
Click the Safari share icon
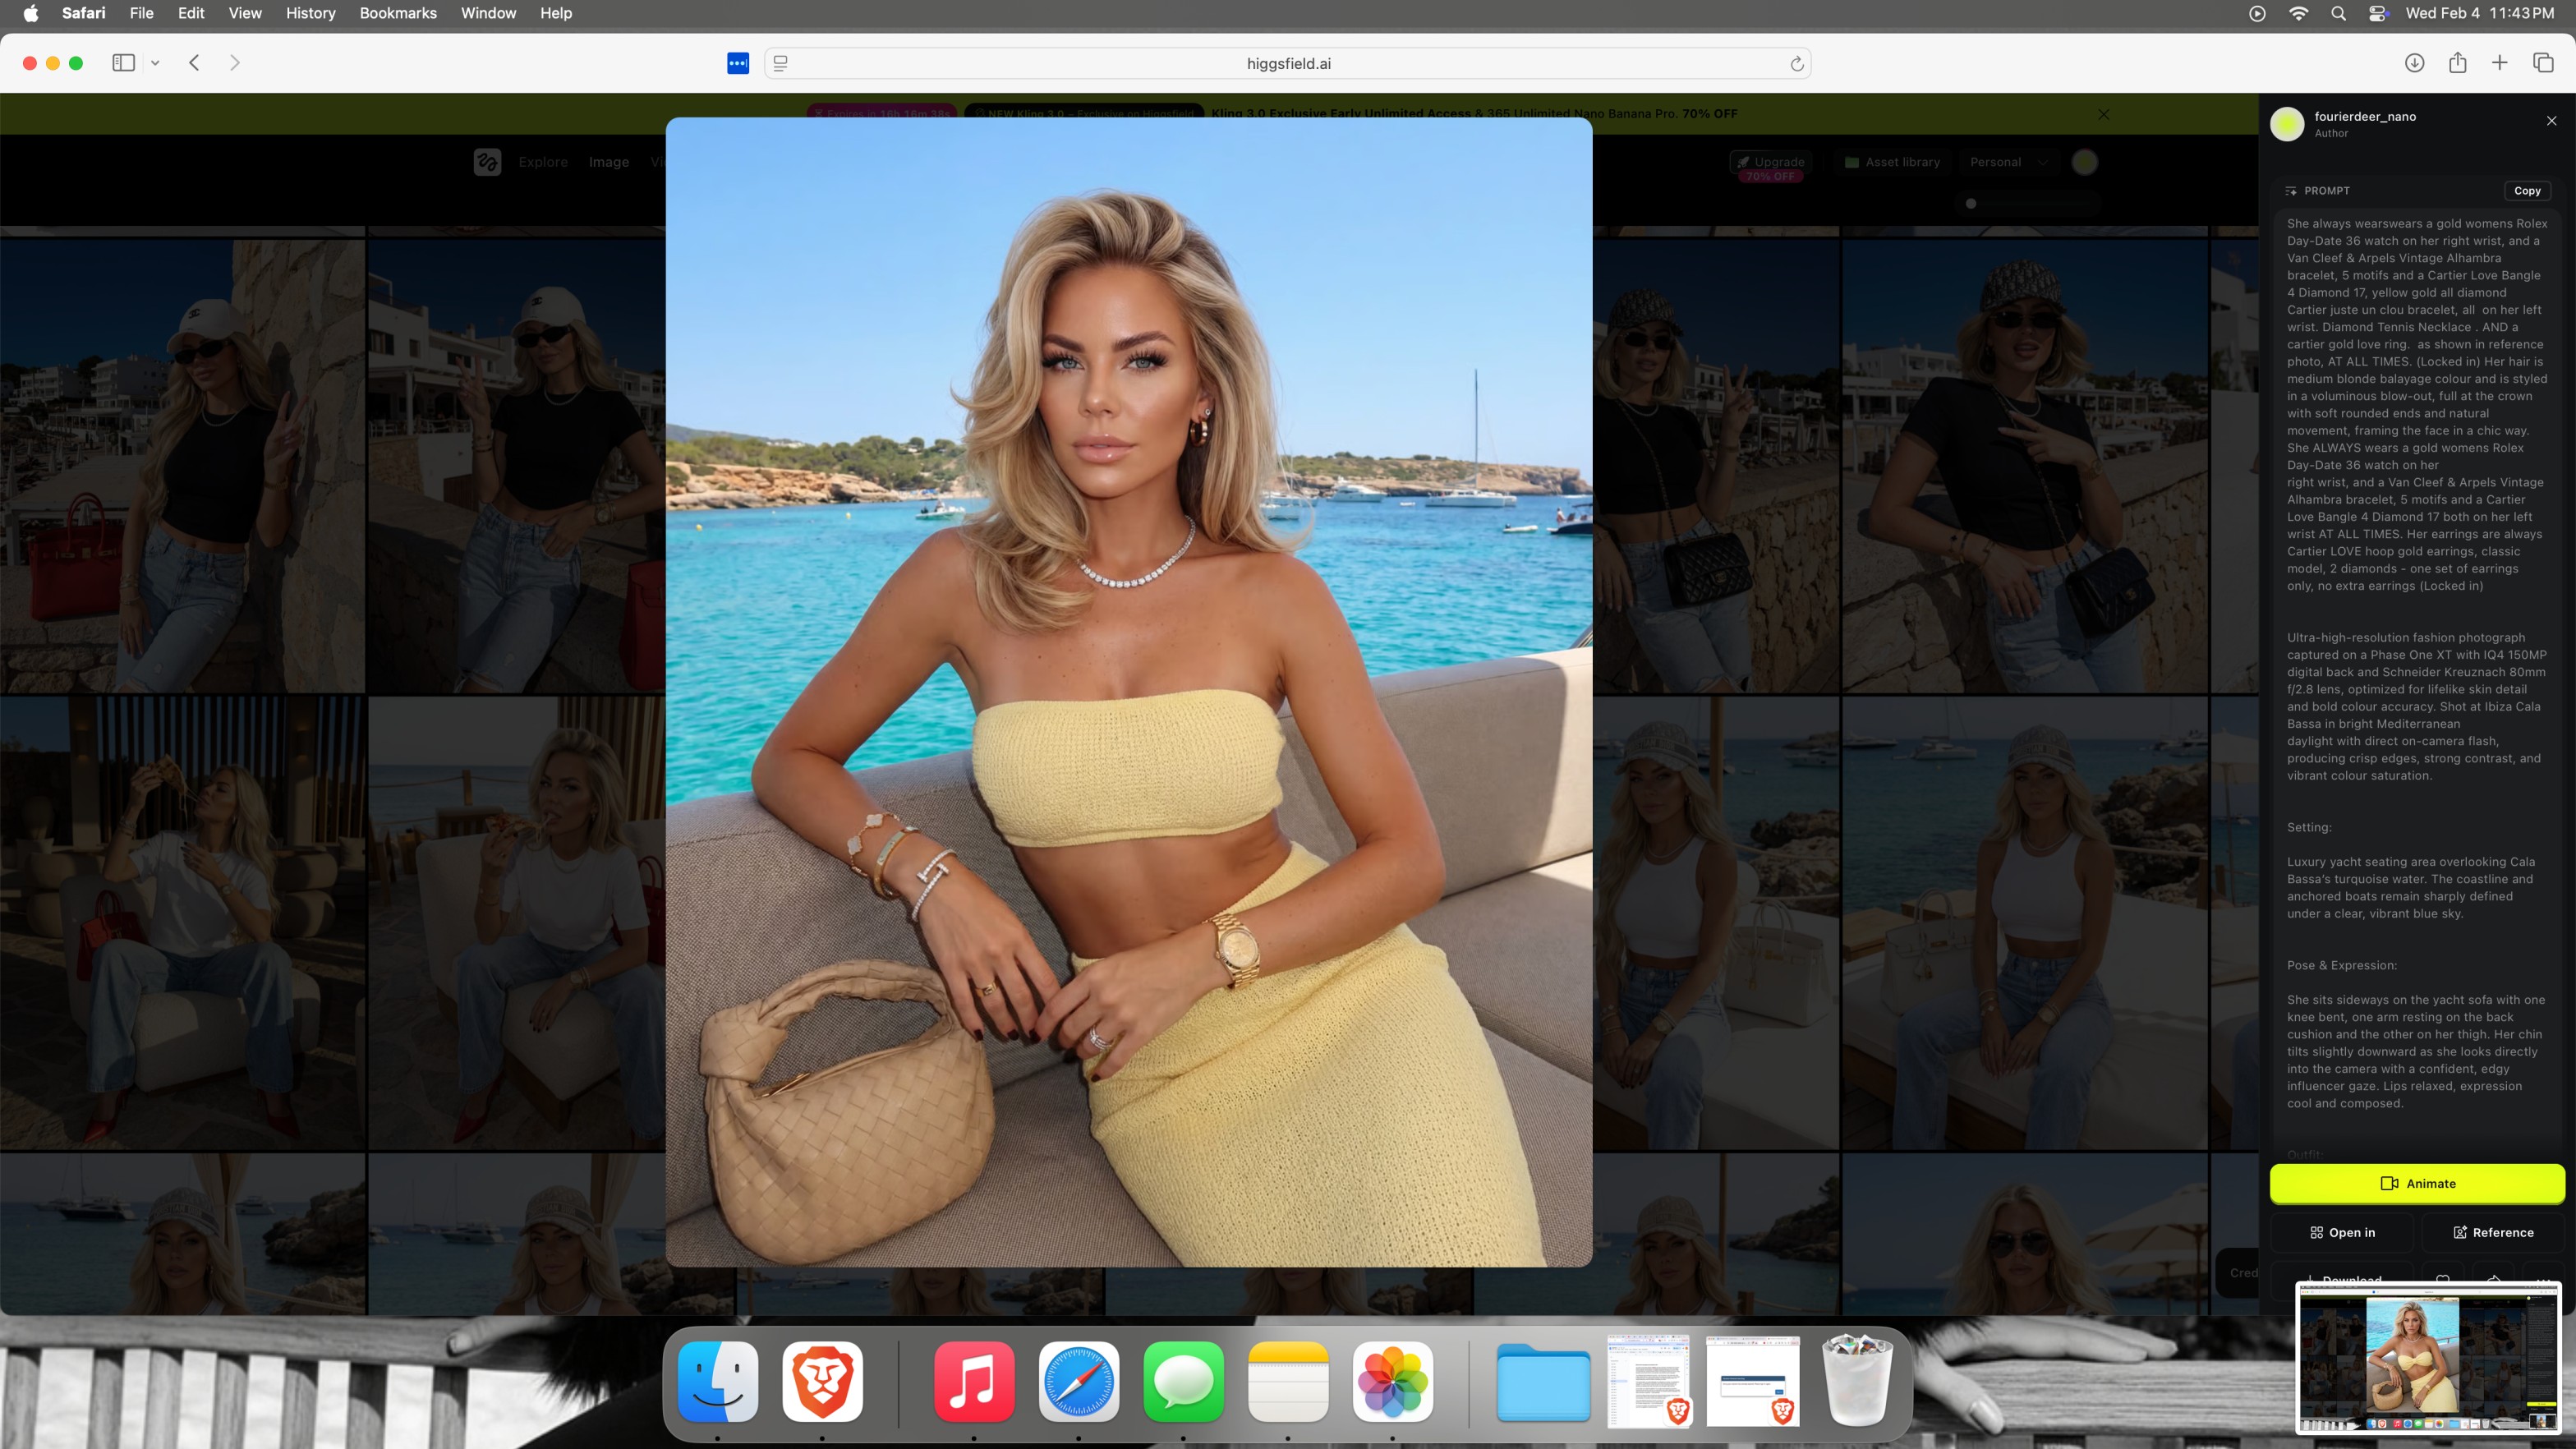pos(2457,63)
